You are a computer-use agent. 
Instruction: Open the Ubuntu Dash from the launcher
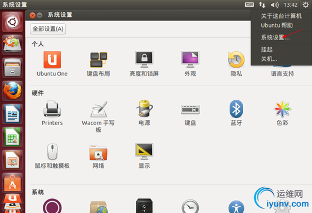[12, 22]
